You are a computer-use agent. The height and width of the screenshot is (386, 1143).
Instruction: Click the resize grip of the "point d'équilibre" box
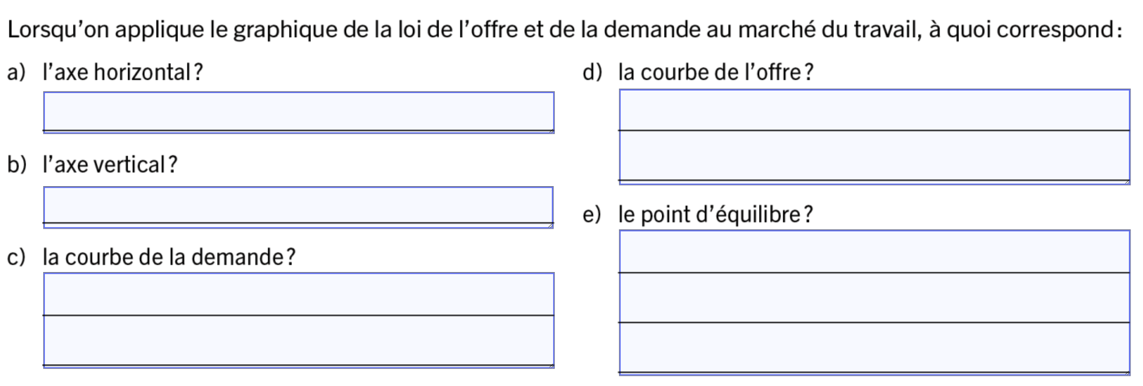tap(1127, 373)
